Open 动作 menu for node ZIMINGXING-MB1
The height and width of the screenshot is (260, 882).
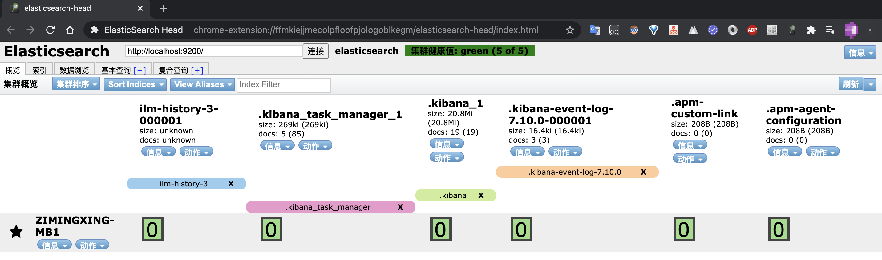pos(92,245)
